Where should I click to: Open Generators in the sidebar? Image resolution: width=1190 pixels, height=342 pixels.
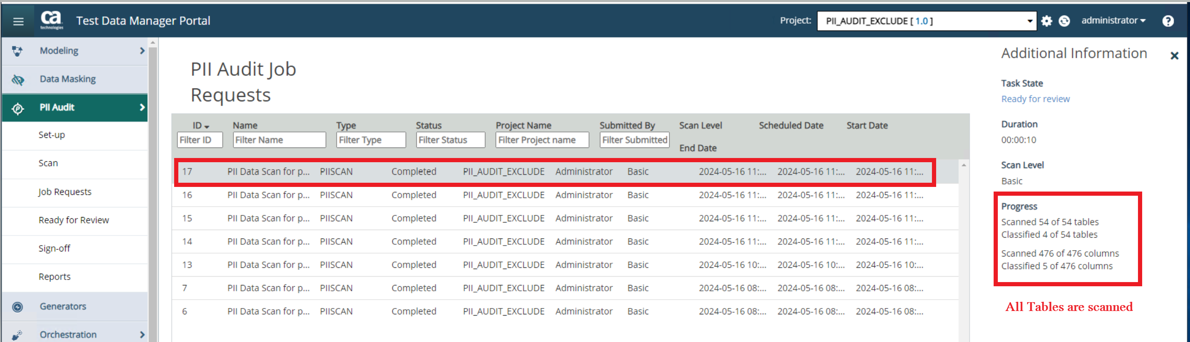[x=63, y=306]
